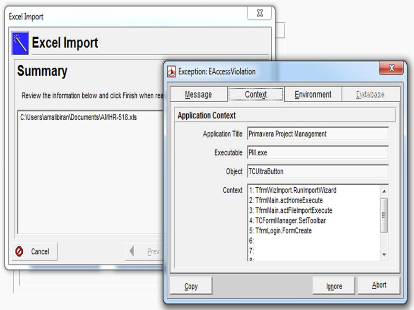Click the Object label
Screen dimensions: 414x310
(234, 171)
